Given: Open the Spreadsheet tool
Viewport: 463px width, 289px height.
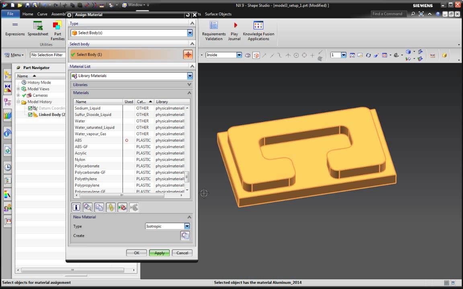Looking at the screenshot, I should point(38,28).
